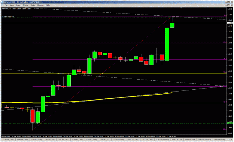The image size is (234, 142).
Task: Restore the inner GBPUSD chart window
Action: click(x=229, y=5)
